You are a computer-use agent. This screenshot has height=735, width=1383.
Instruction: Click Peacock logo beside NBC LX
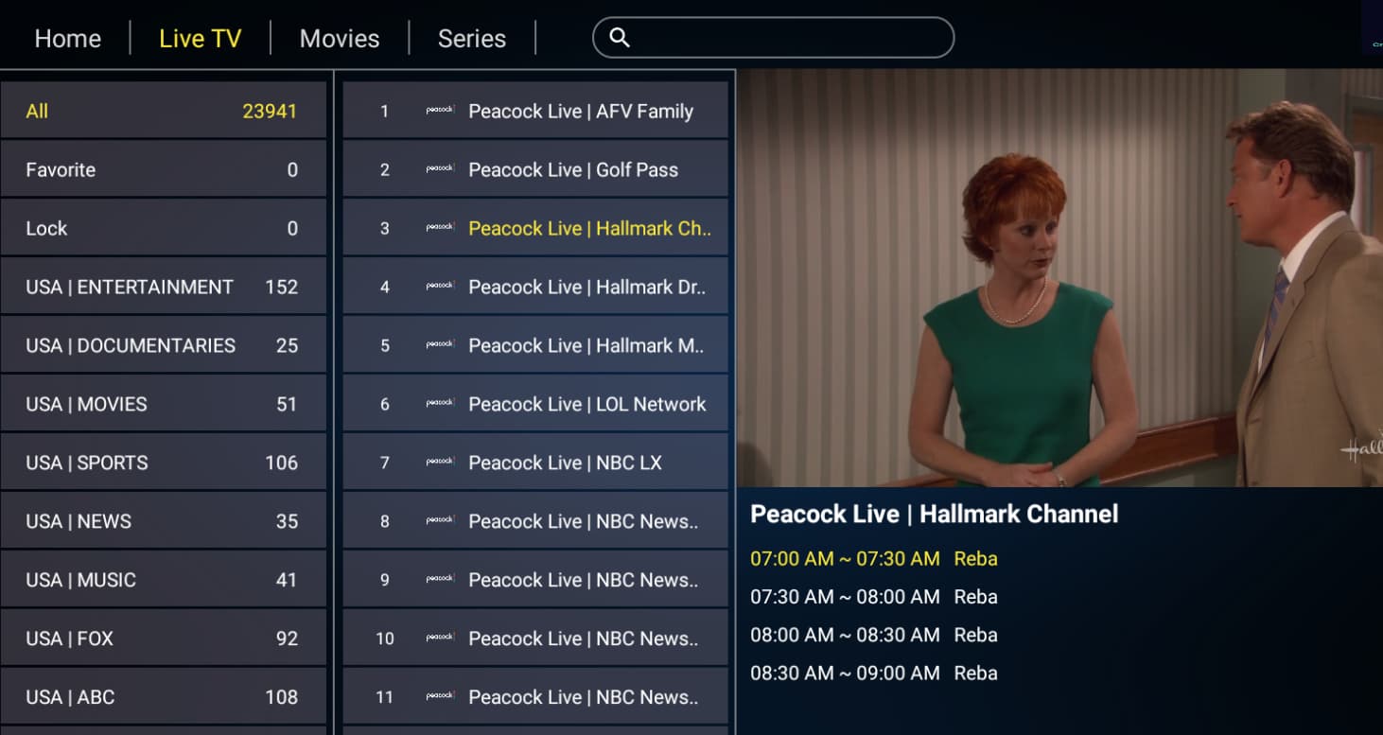pos(440,463)
